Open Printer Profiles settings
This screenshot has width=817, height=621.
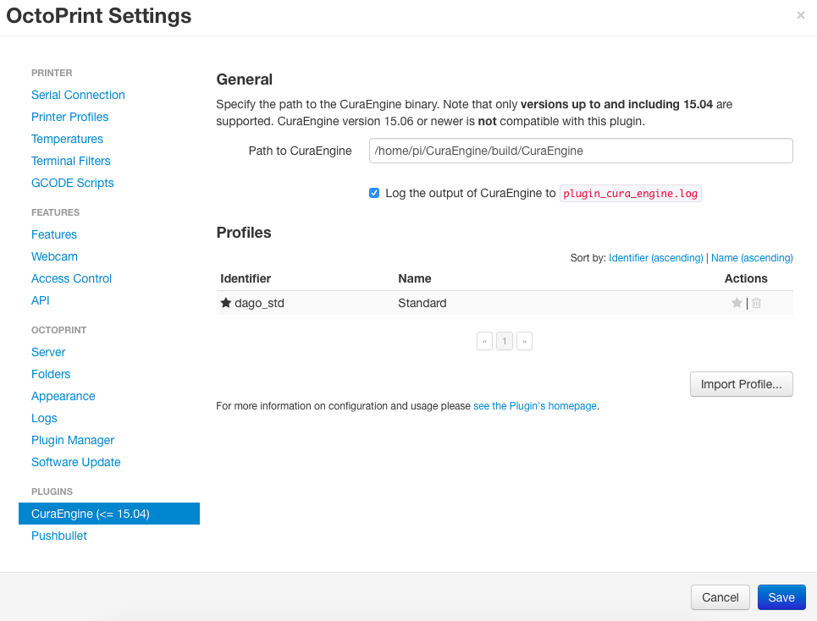coord(69,117)
